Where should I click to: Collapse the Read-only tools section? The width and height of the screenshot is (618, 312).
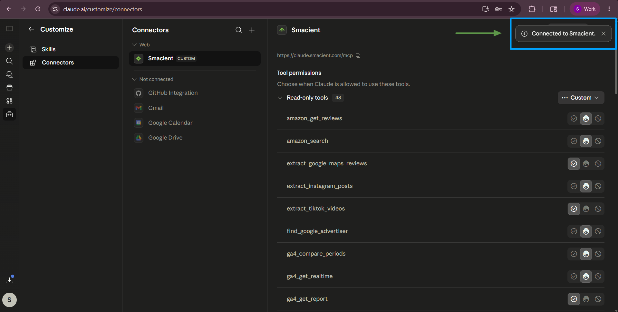[280, 98]
